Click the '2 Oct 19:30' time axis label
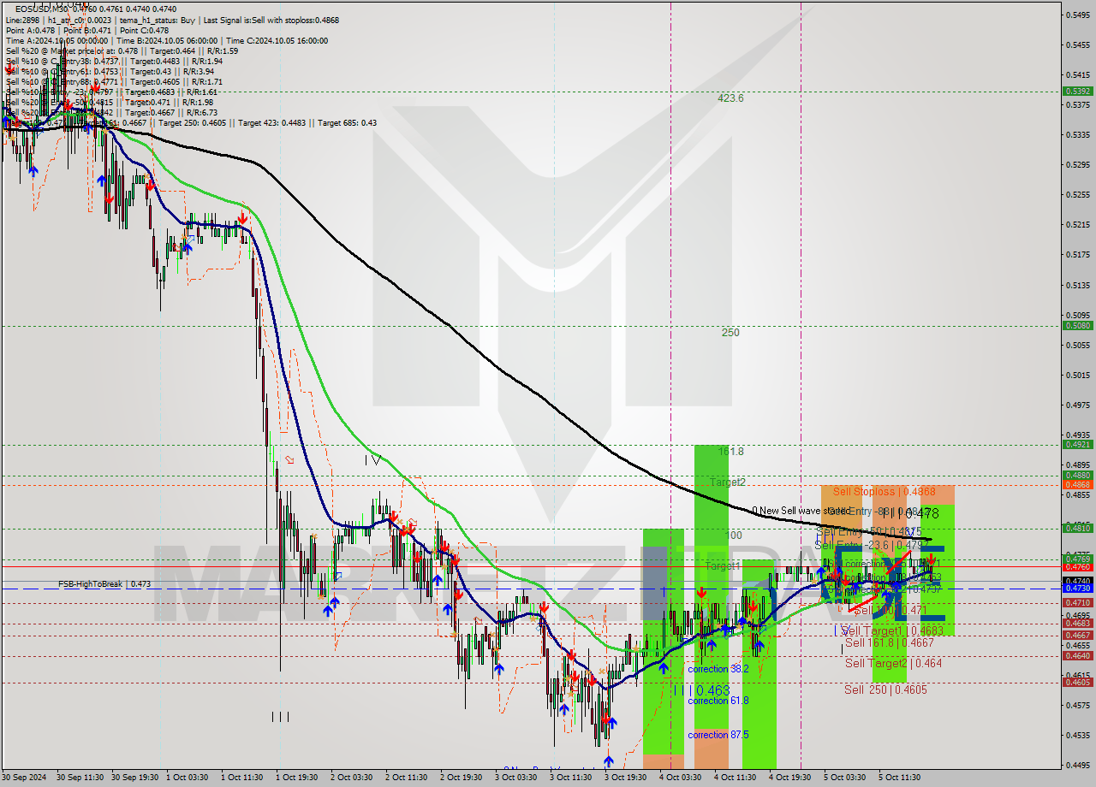 (461, 778)
